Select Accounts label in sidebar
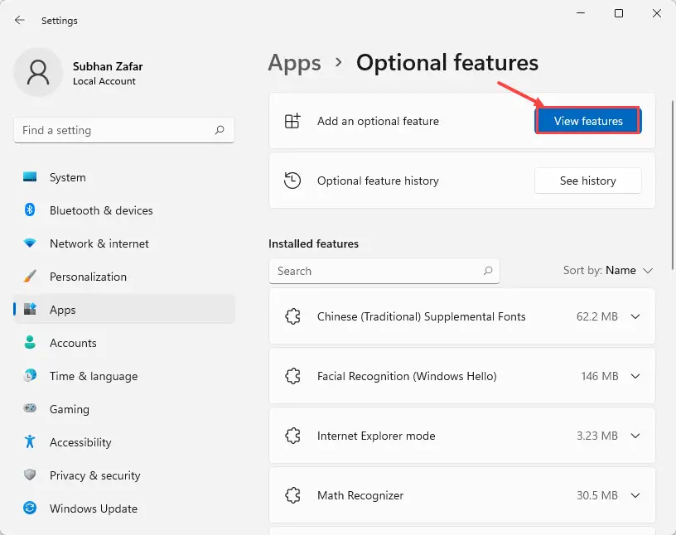676x535 pixels. click(73, 343)
